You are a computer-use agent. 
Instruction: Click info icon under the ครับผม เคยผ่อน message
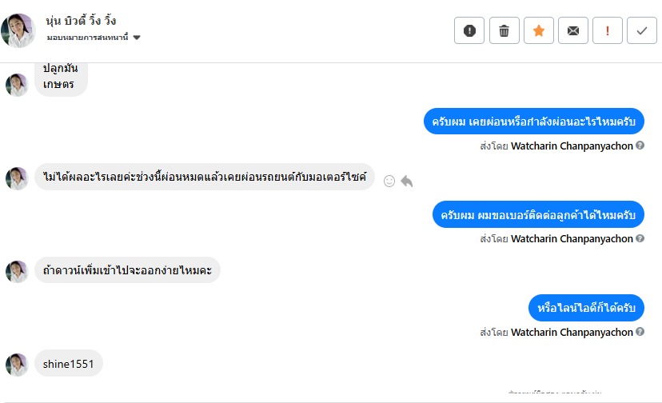point(640,146)
